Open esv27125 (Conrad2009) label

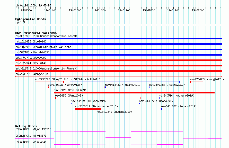point(70,90)
